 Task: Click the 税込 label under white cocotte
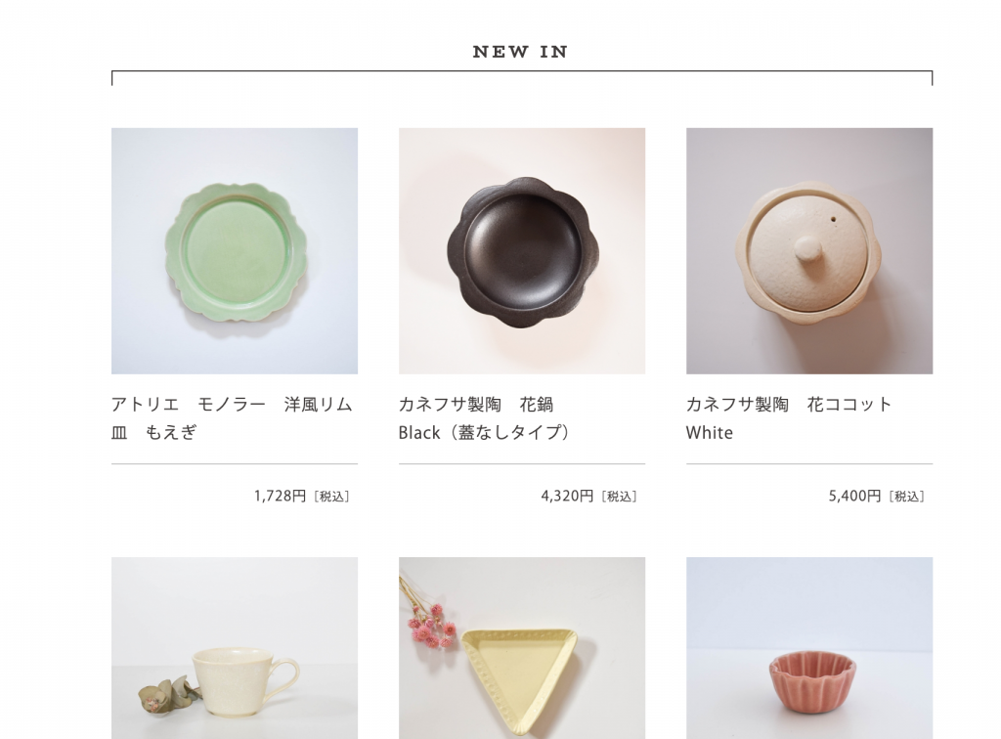[906, 497]
